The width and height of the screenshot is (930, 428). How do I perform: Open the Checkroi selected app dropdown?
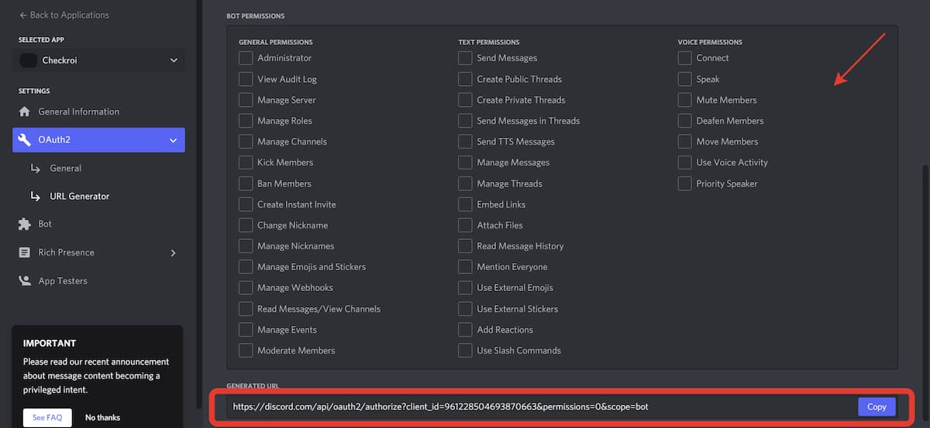173,60
